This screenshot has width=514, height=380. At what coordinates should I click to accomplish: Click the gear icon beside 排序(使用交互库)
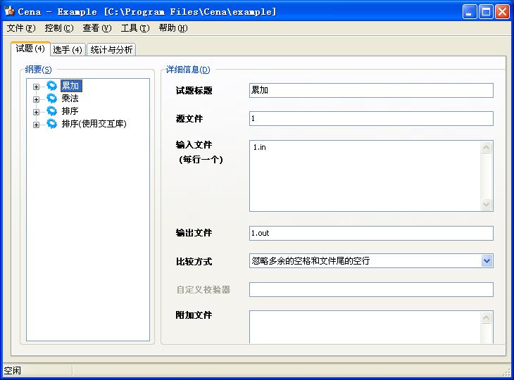(52, 124)
